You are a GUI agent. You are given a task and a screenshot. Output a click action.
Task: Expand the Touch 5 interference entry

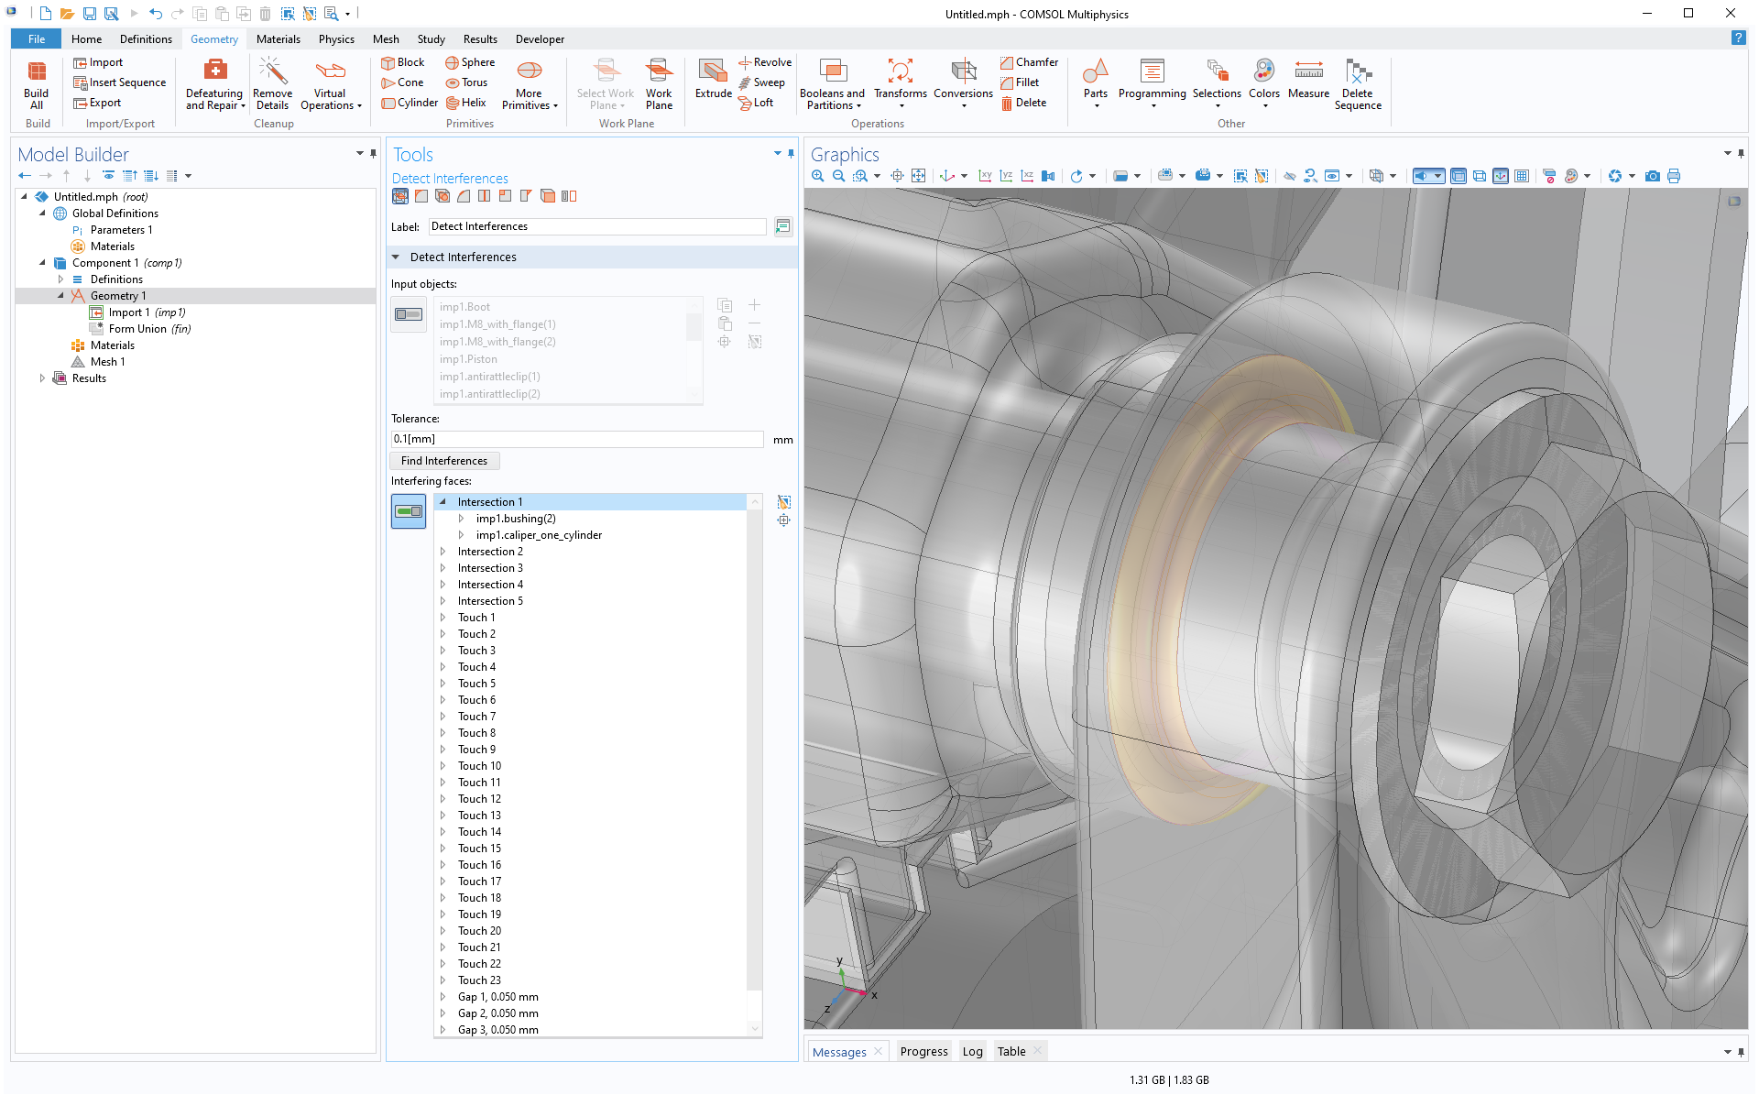tap(443, 683)
